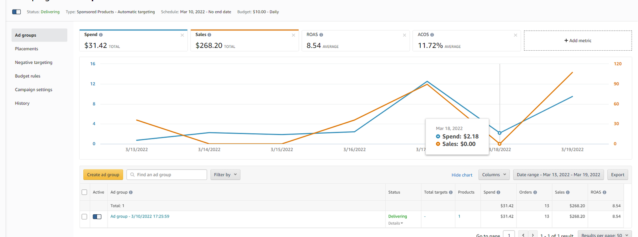This screenshot has height=237, width=638.
Task: Open the Columns dropdown
Action: click(494, 175)
